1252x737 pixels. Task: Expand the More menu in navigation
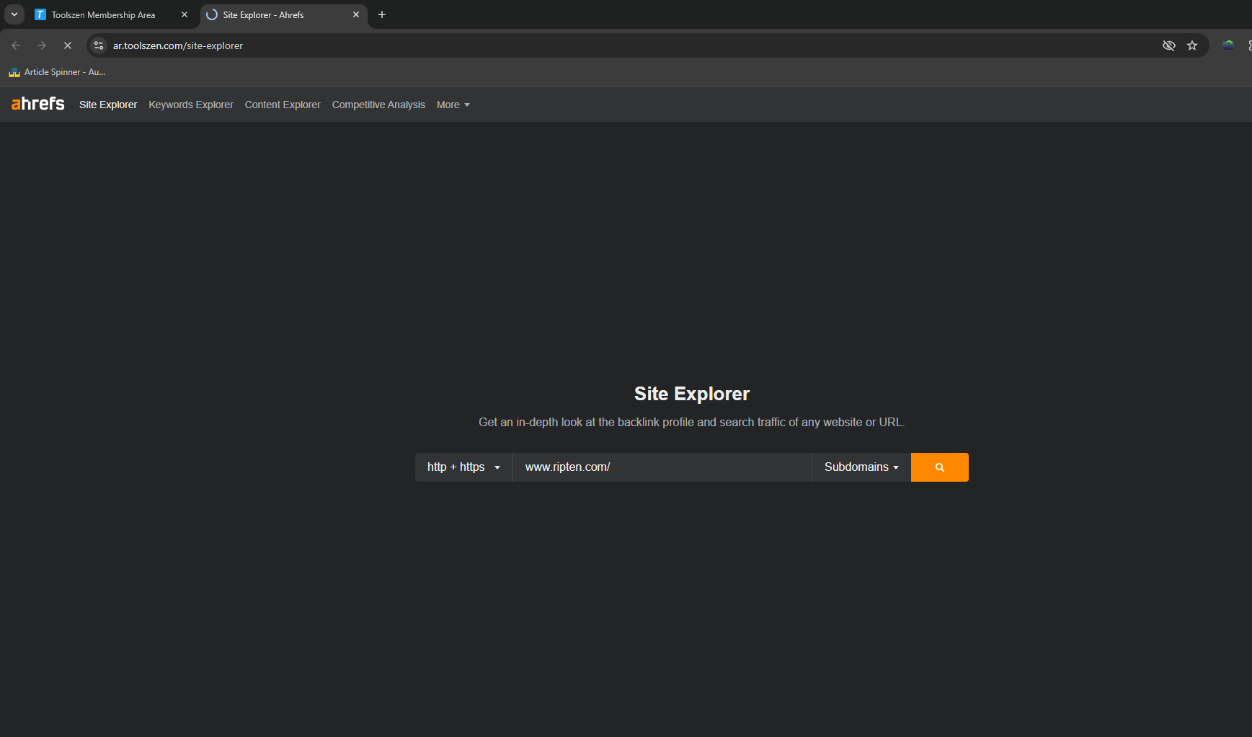tap(453, 105)
